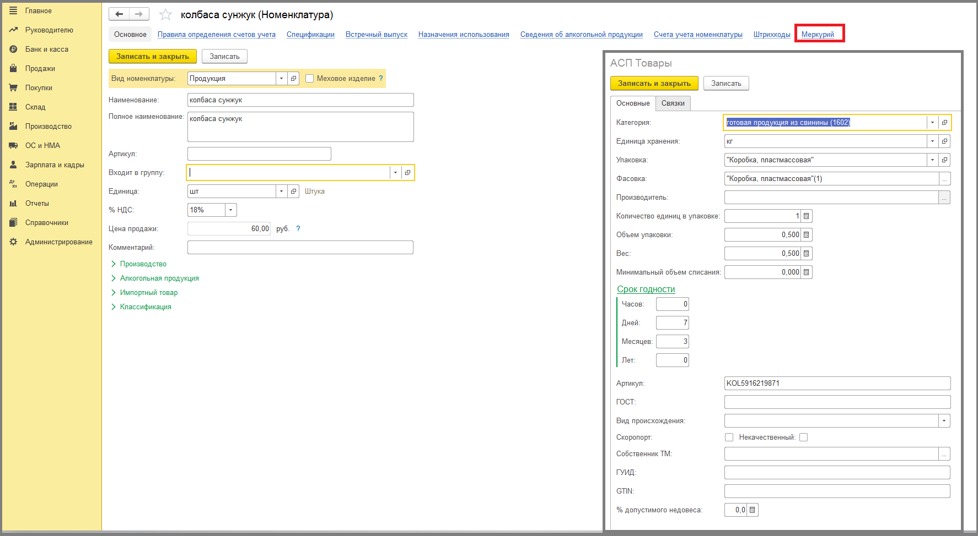Open Счета учета номенклатуры link
The height and width of the screenshot is (536, 978).
pyautogui.click(x=698, y=34)
